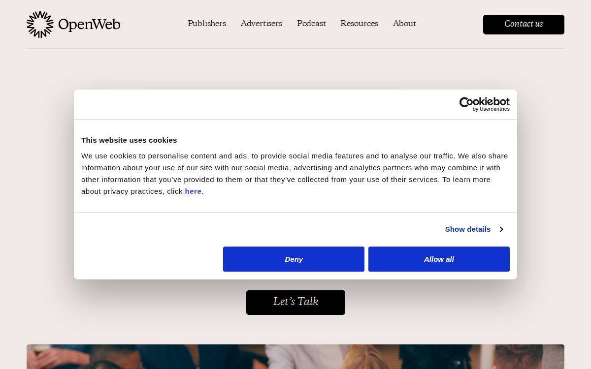
Task: Open the Advertisers menu
Action: pyautogui.click(x=262, y=24)
